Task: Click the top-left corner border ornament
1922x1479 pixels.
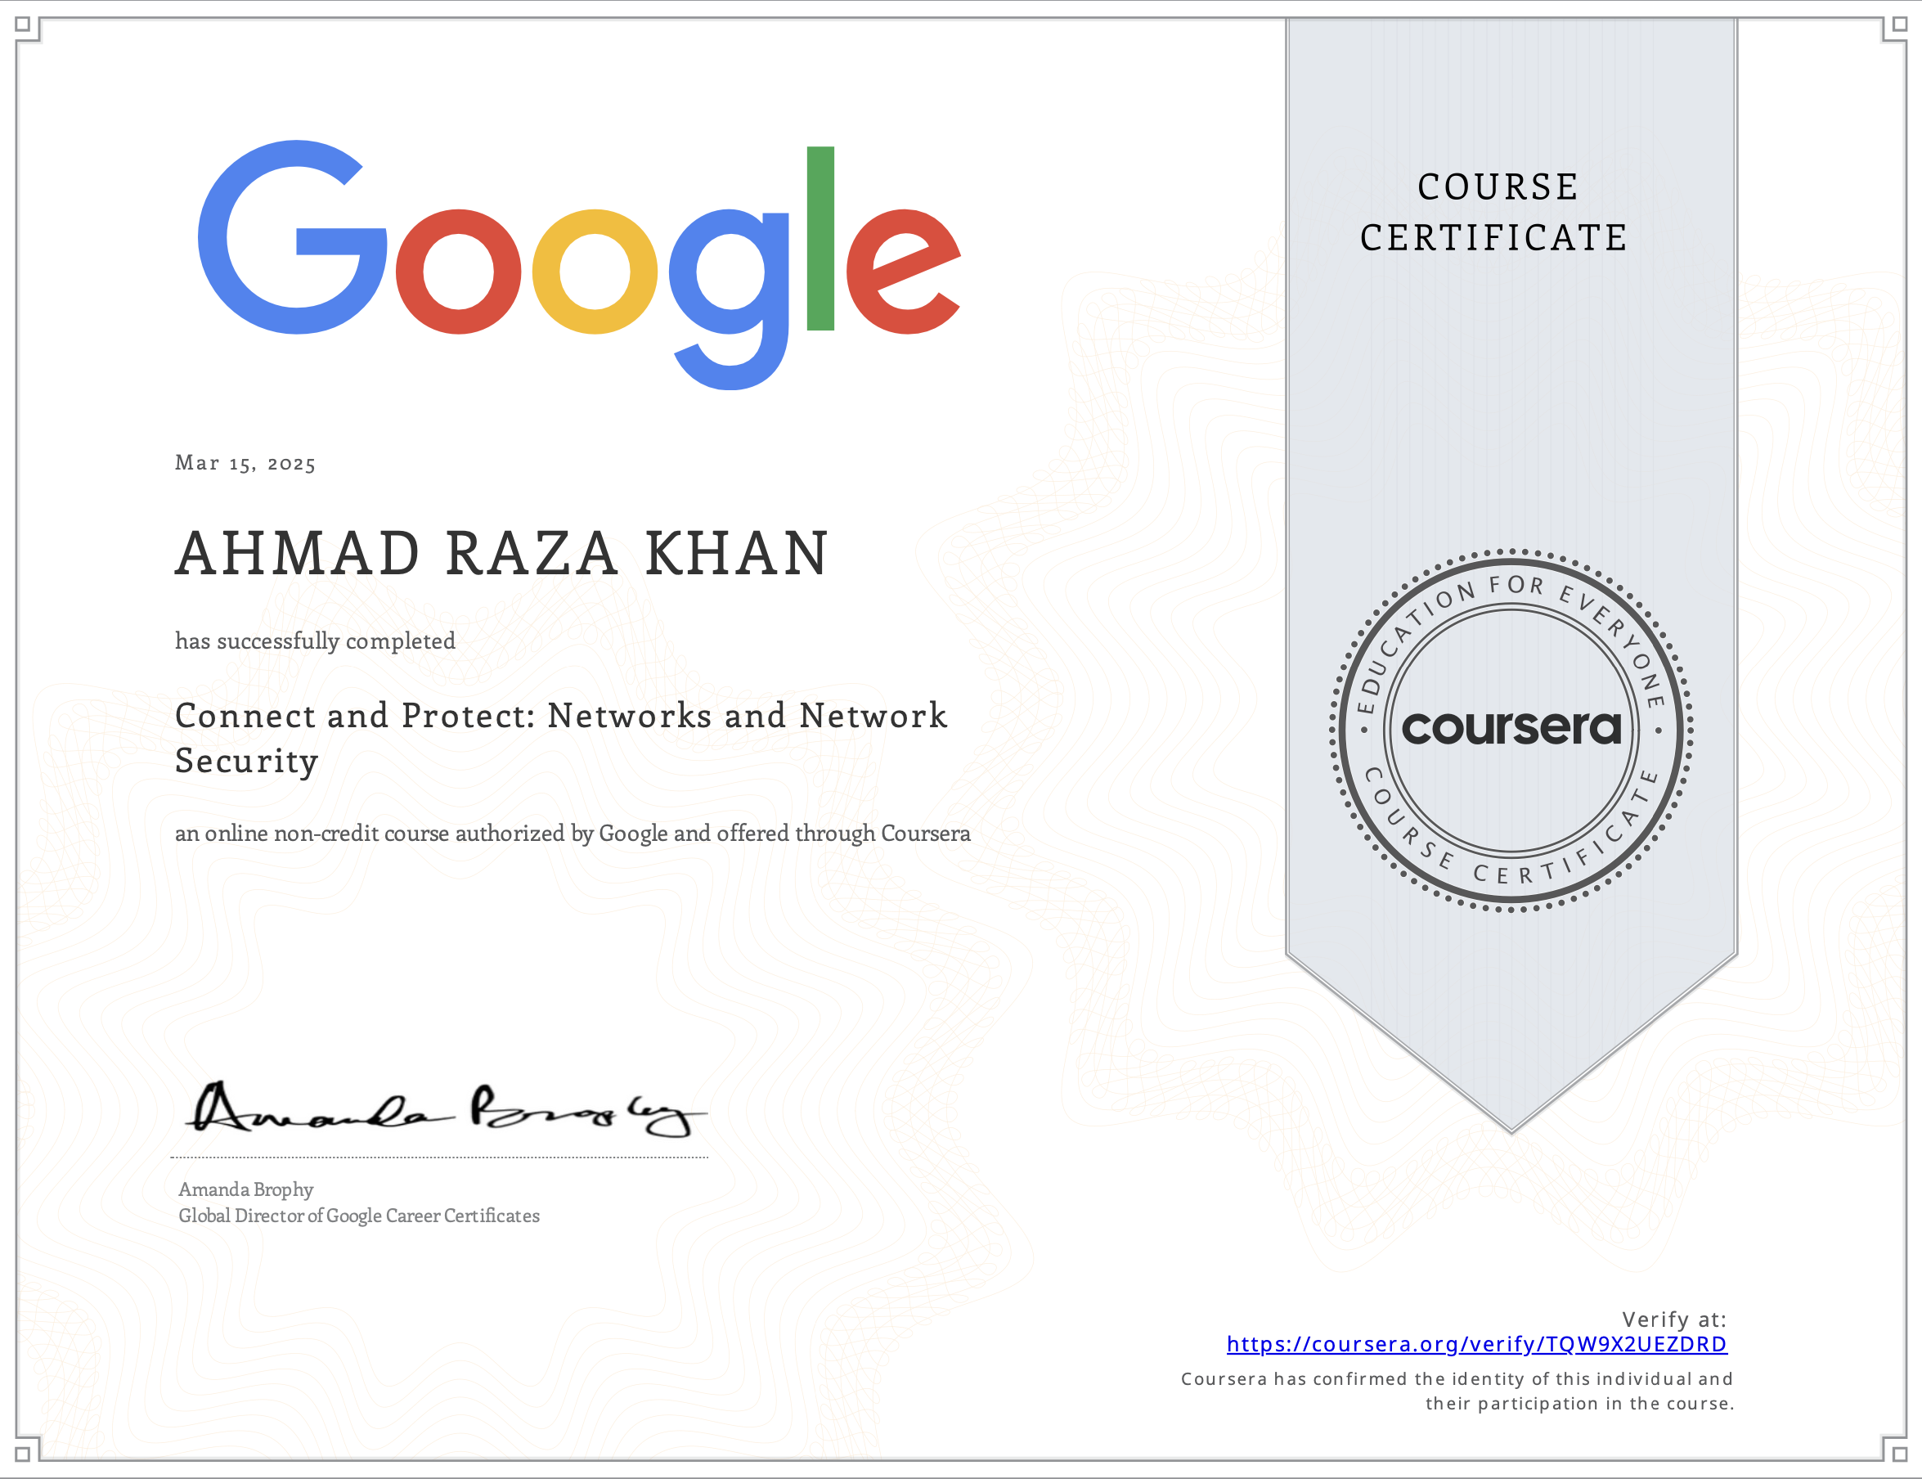Action: click(x=24, y=25)
